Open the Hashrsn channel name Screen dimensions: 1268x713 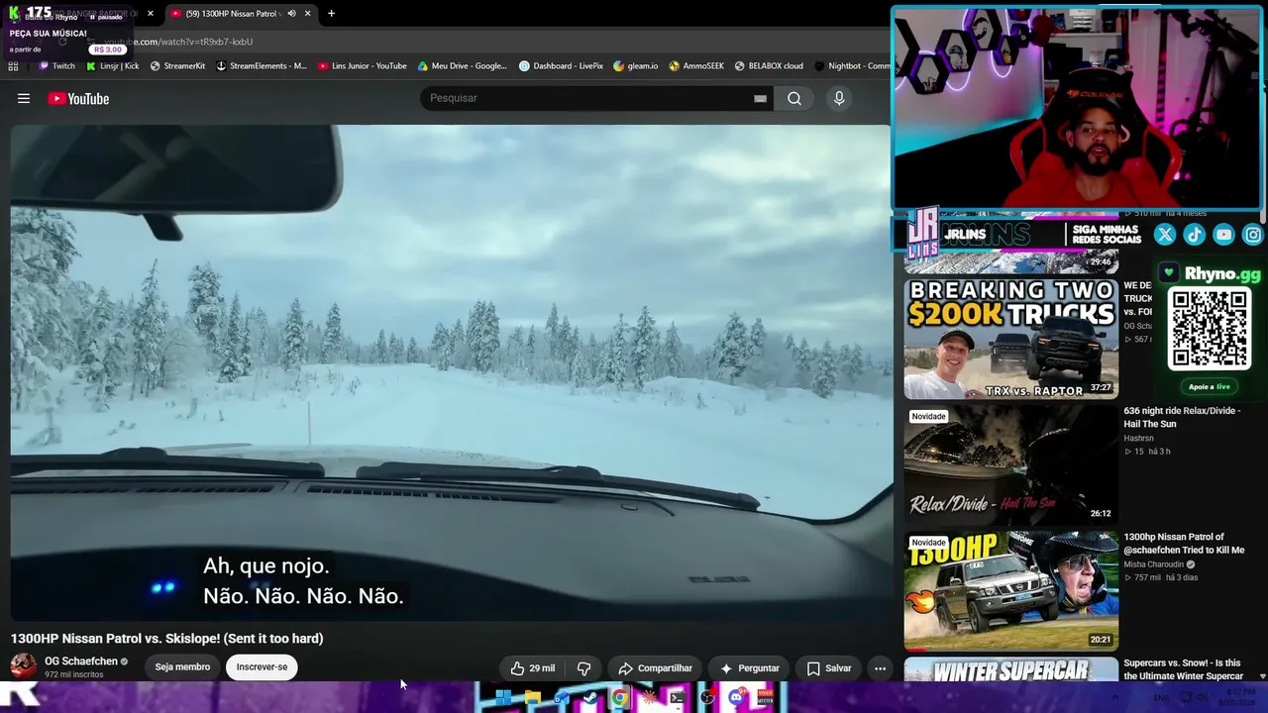1138,438
